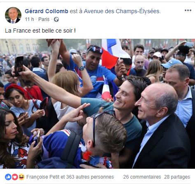Image resolution: width=195 pixels, height=184 pixels.
Task: Click the light blue cap in the photo
Action: tap(172, 63)
